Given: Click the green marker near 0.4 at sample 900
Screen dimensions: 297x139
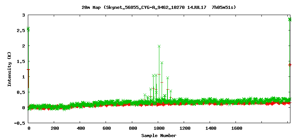Looking at the screenshot, I should click(145, 95).
